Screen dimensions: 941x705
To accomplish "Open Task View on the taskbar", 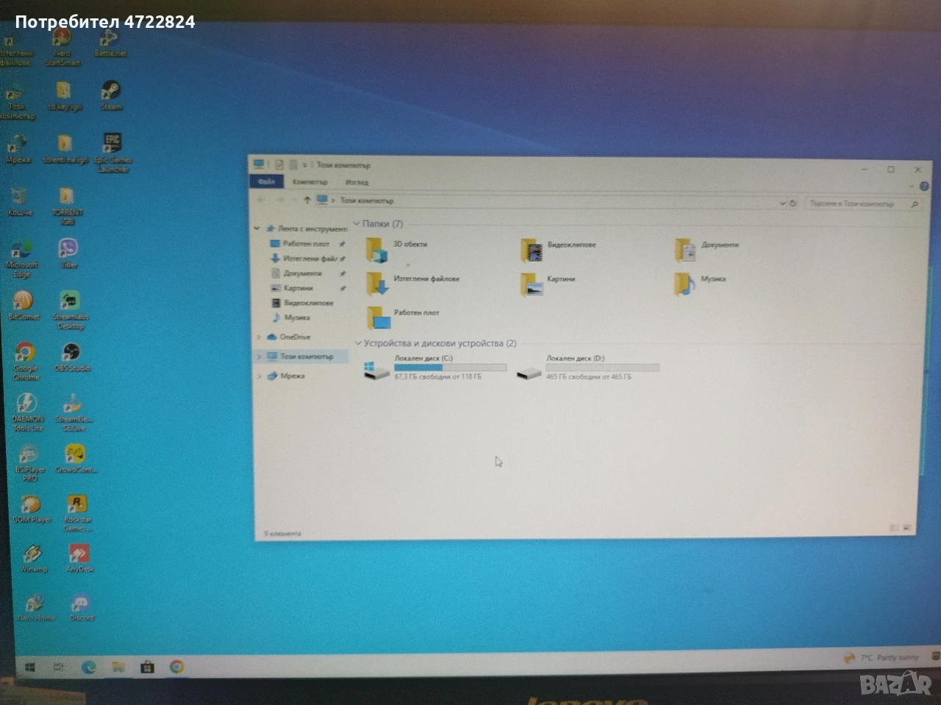I will [59, 668].
